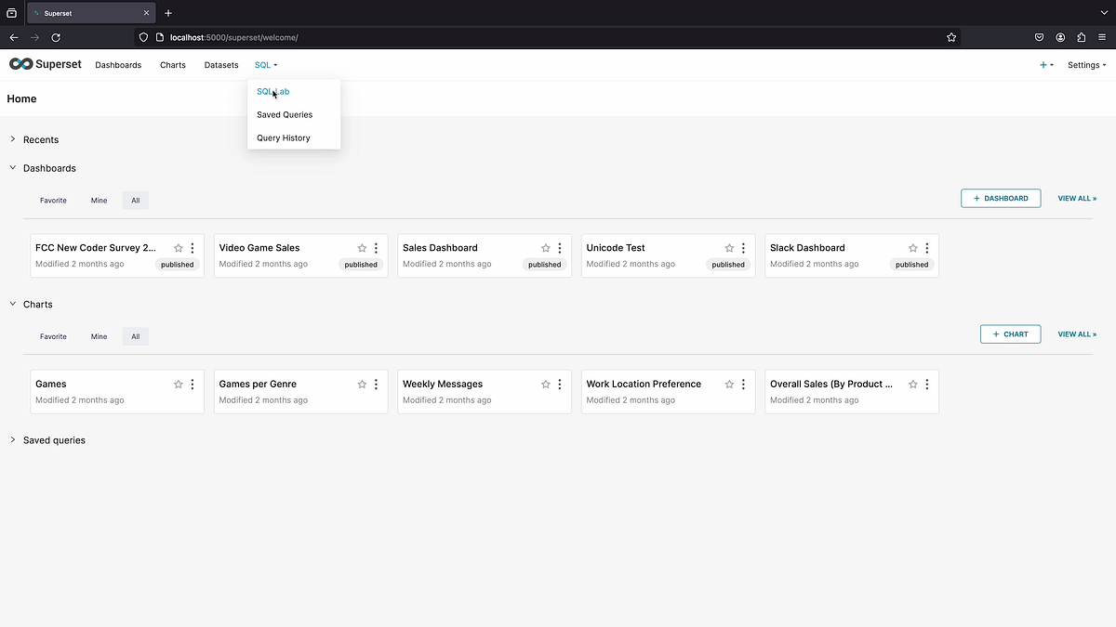Screen dimensions: 1116x627
Task: Reload the page with the refresh icon
Action: (56, 37)
